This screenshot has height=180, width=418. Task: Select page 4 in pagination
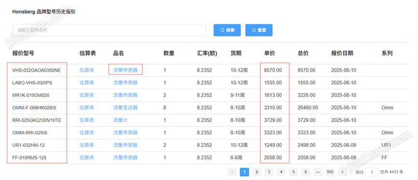281,172
